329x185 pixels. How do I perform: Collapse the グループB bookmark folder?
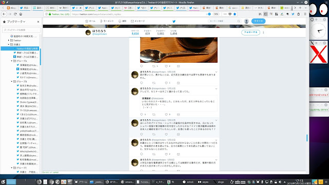[11, 81]
